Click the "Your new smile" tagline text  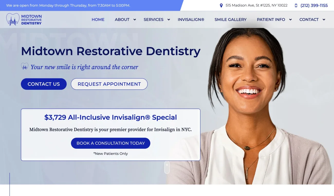[x=84, y=67]
